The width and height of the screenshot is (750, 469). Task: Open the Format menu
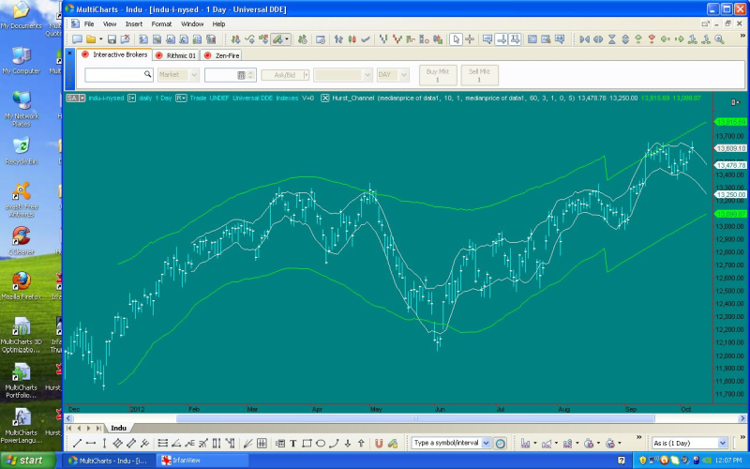(x=161, y=24)
